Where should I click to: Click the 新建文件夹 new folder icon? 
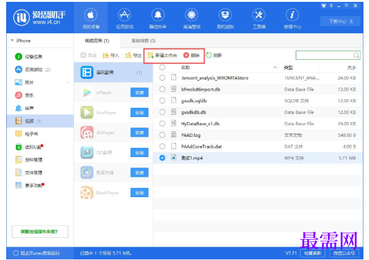(x=150, y=55)
